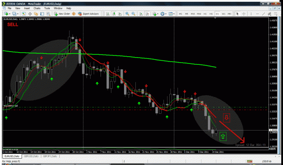The image size is (283, 165).
Task: Switch chart to Line Chart mode
Action: pos(120,14)
